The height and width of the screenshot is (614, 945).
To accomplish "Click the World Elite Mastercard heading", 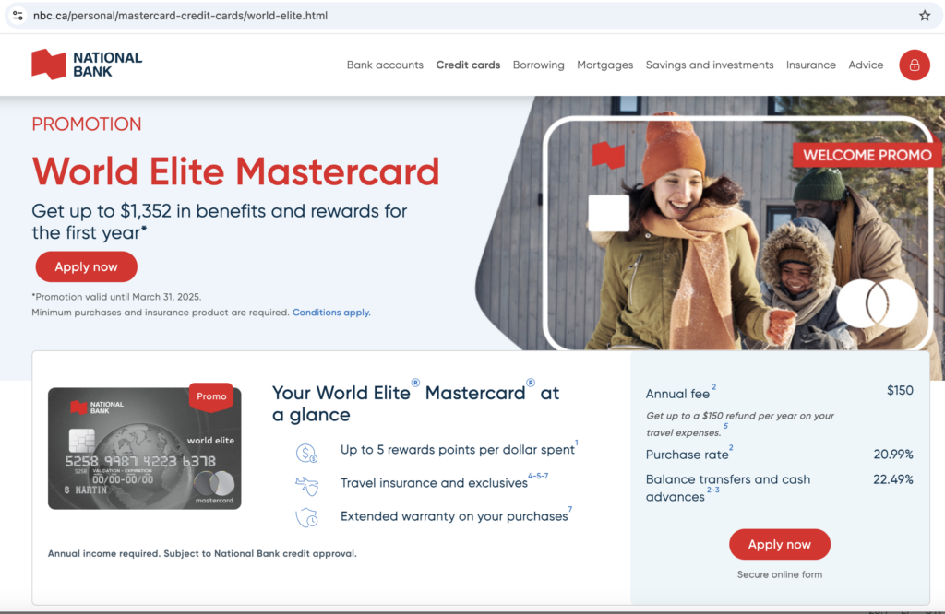I will pos(235,171).
